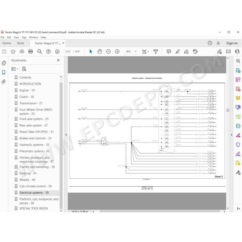Screen dimensions: 242x242
Task: Find current bookmark icon
Action: (24, 69)
